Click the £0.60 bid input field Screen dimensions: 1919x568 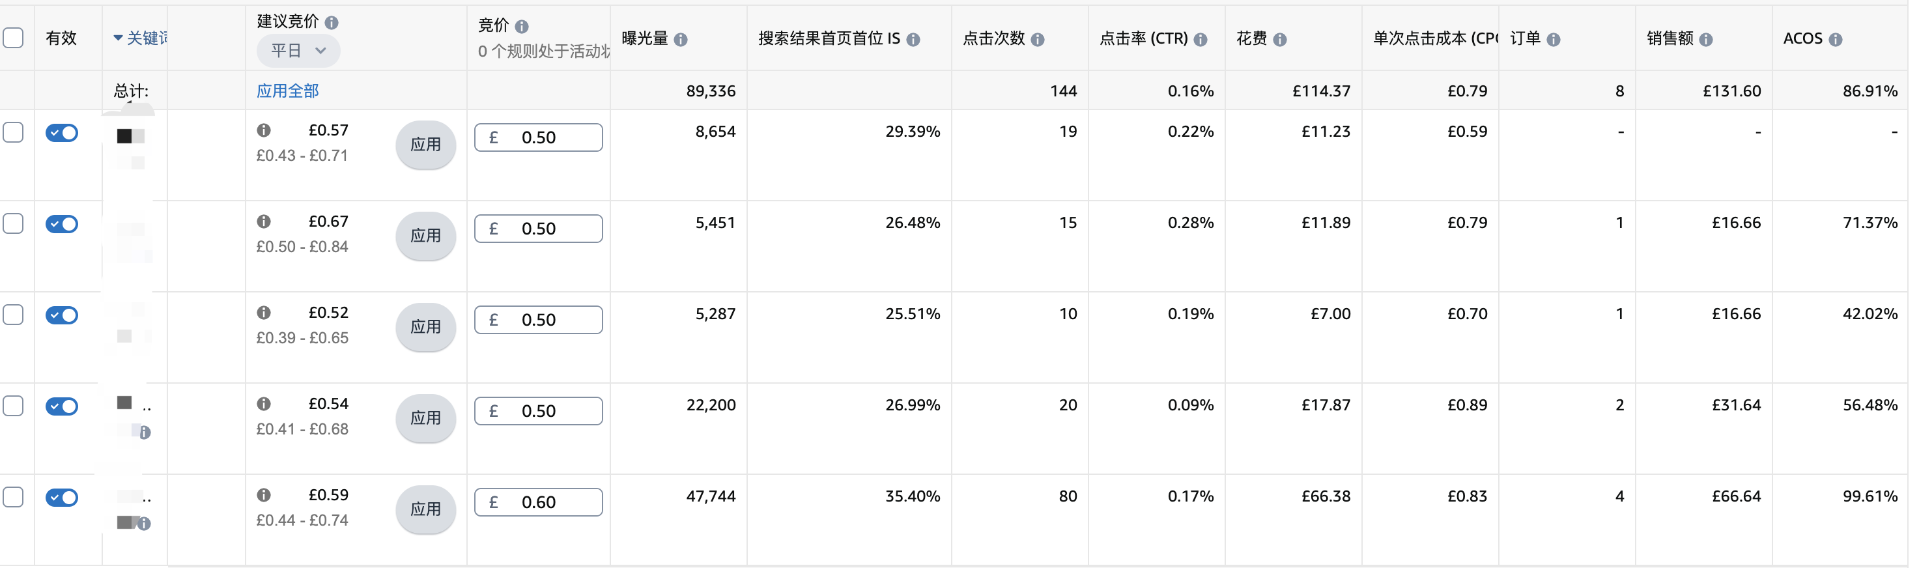point(539,502)
